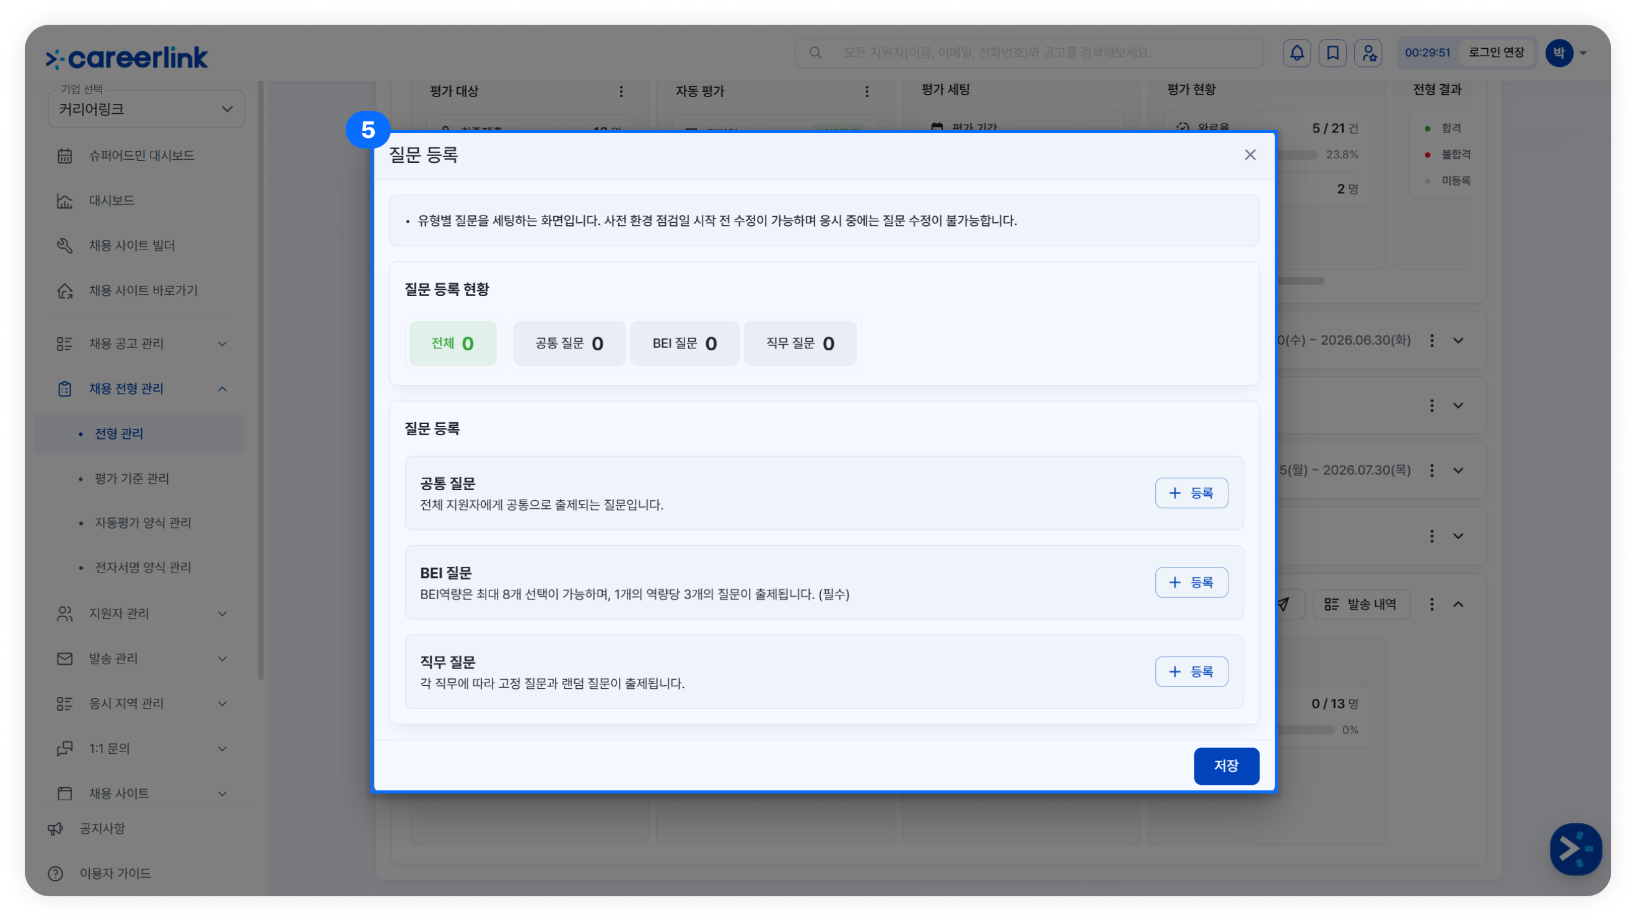The width and height of the screenshot is (1636, 921).
Task: Click the careerlink logo
Action: click(x=126, y=58)
